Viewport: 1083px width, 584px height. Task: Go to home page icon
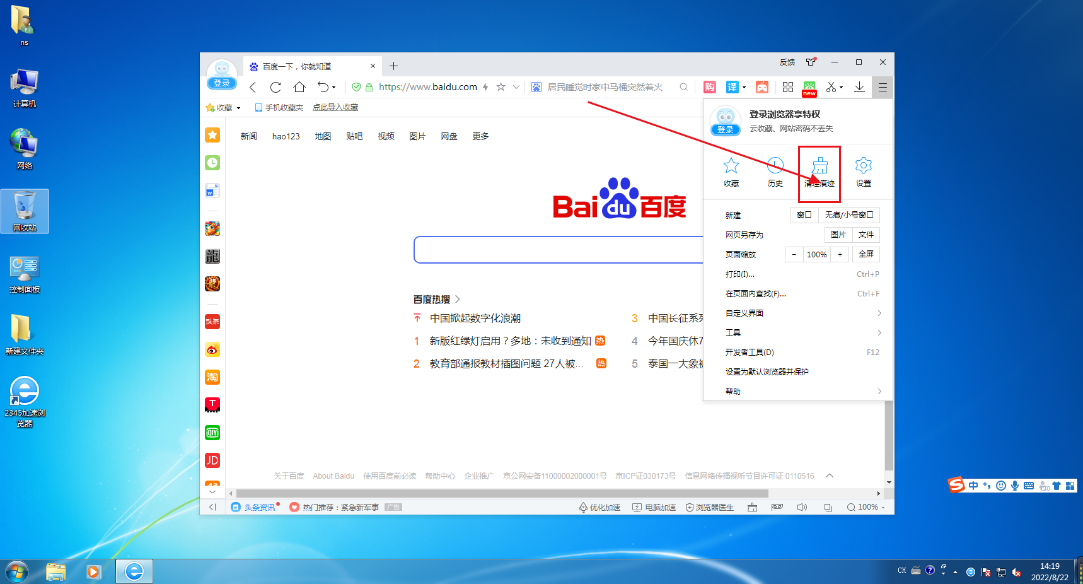(x=299, y=87)
